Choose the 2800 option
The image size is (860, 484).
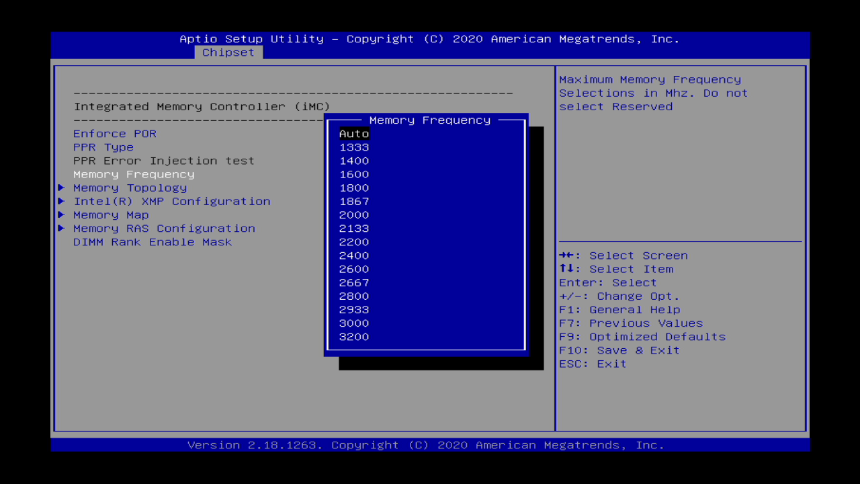[354, 296]
